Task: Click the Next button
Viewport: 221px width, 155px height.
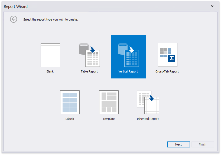Action: (x=178, y=144)
